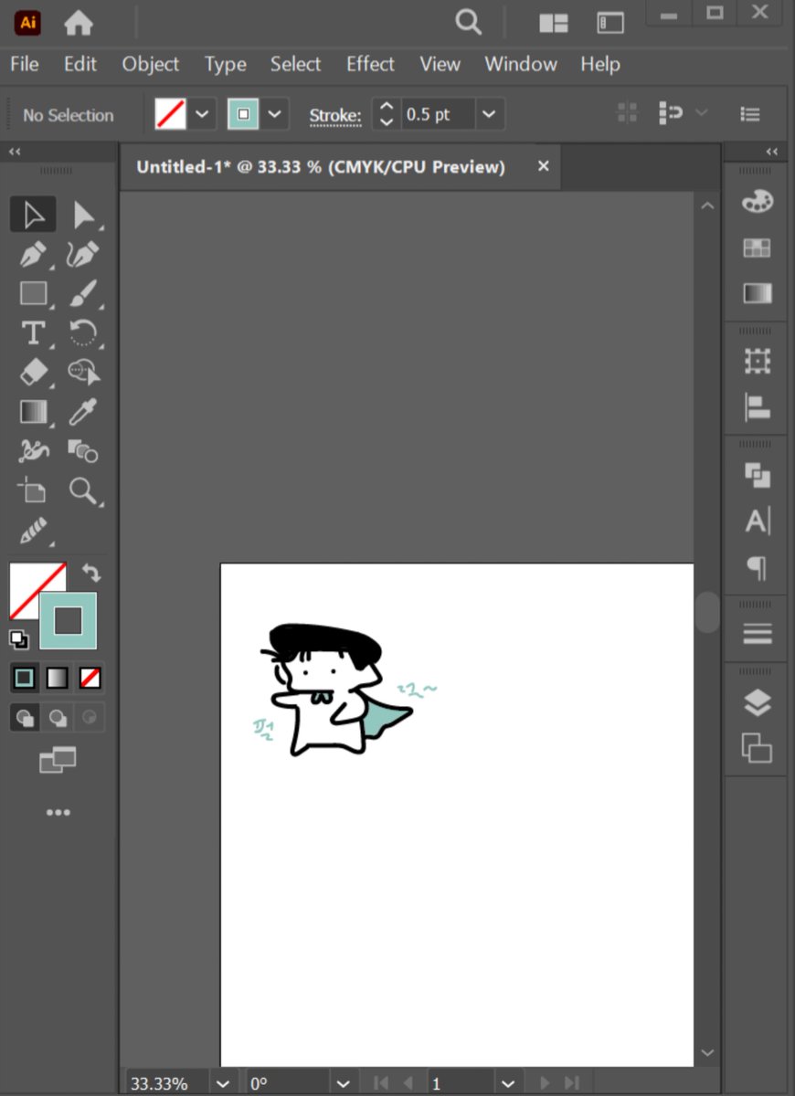The width and height of the screenshot is (795, 1096).
Task: Set paint mode to Gradient
Action: [x=57, y=678]
